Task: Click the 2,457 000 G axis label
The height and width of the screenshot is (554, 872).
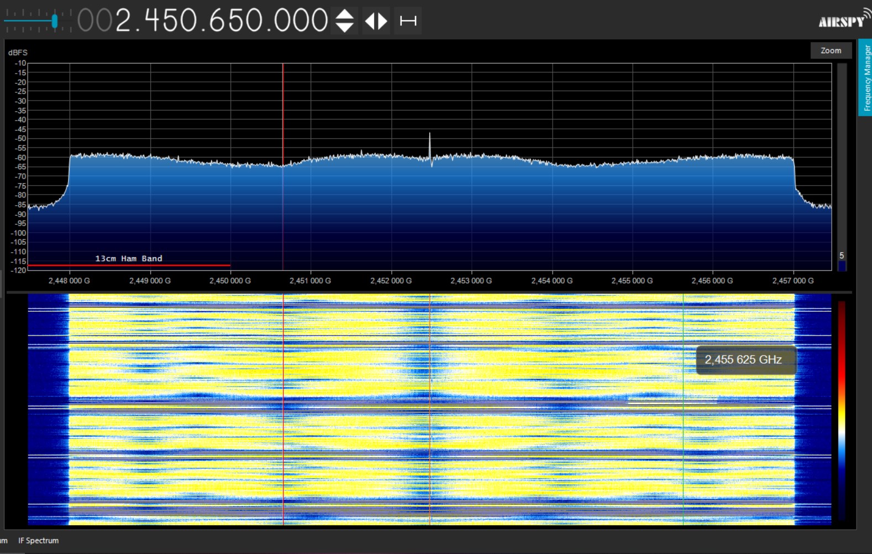Action: click(x=793, y=281)
